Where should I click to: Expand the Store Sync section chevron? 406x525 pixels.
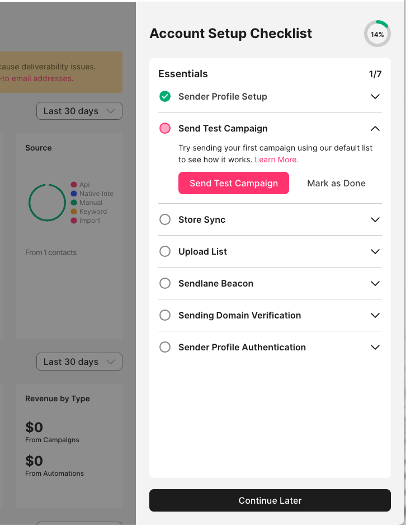(x=375, y=219)
